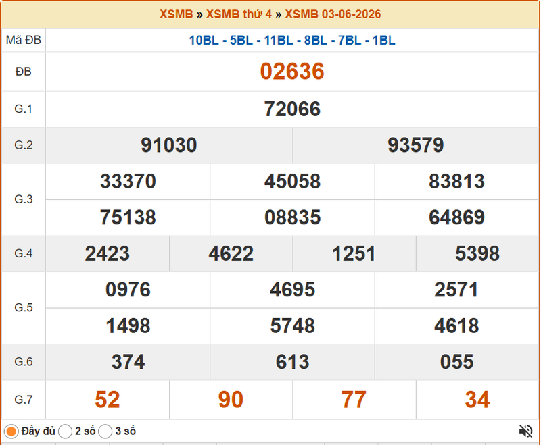Toggle the muted sound icon
The image size is (541, 445).
(x=525, y=431)
